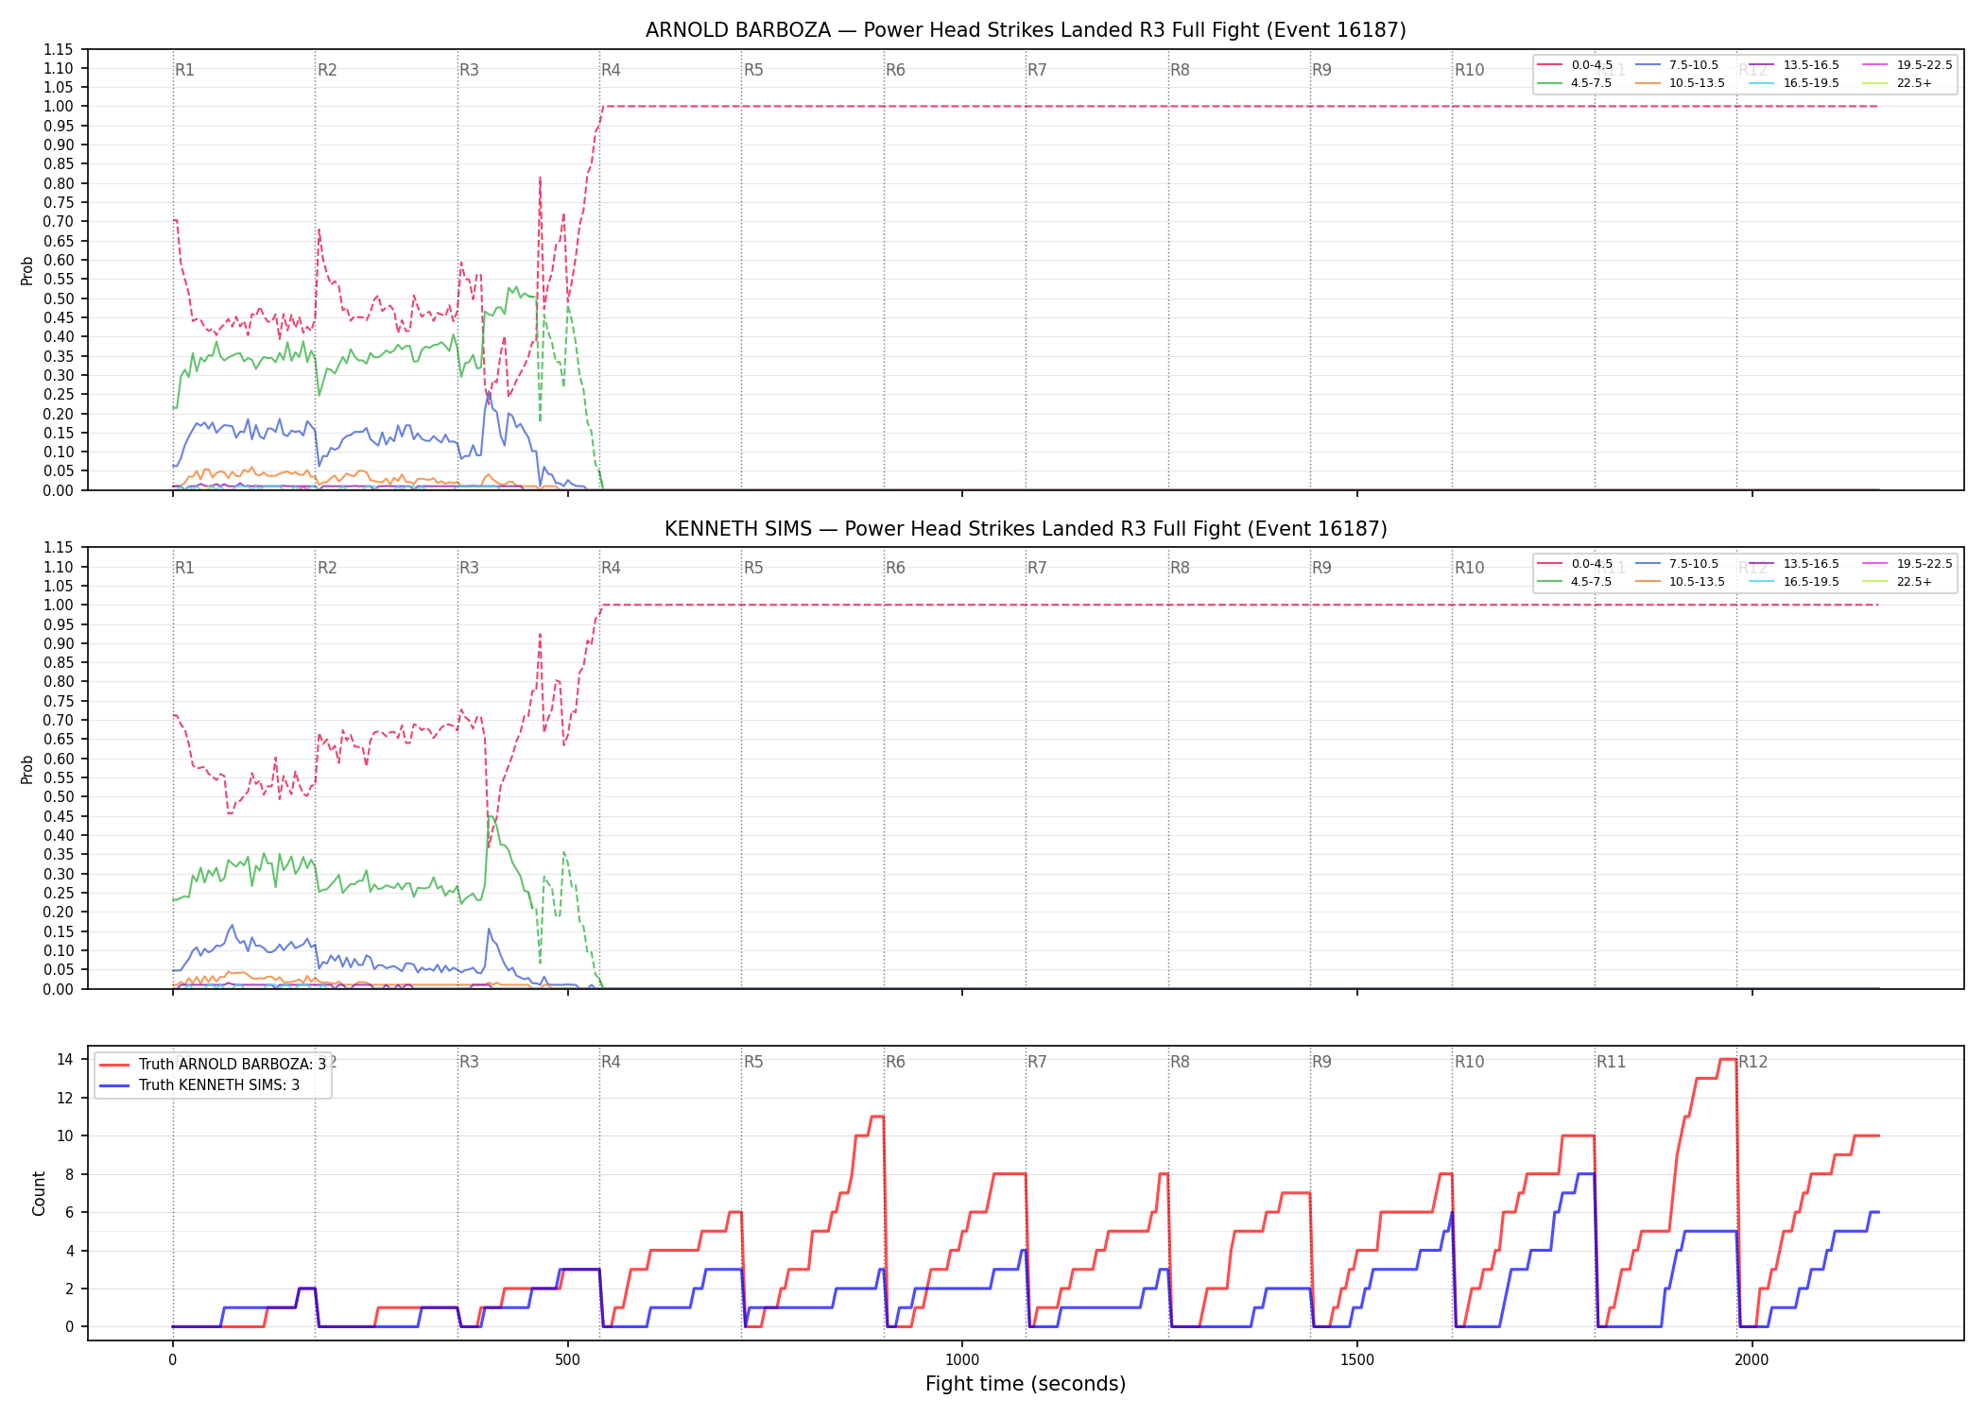The image size is (1985, 1417).
Task: Click the ARNOLD BARBOZA chart title
Action: click(1026, 30)
